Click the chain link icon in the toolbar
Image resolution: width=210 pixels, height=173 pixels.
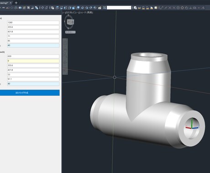click(47, 8)
